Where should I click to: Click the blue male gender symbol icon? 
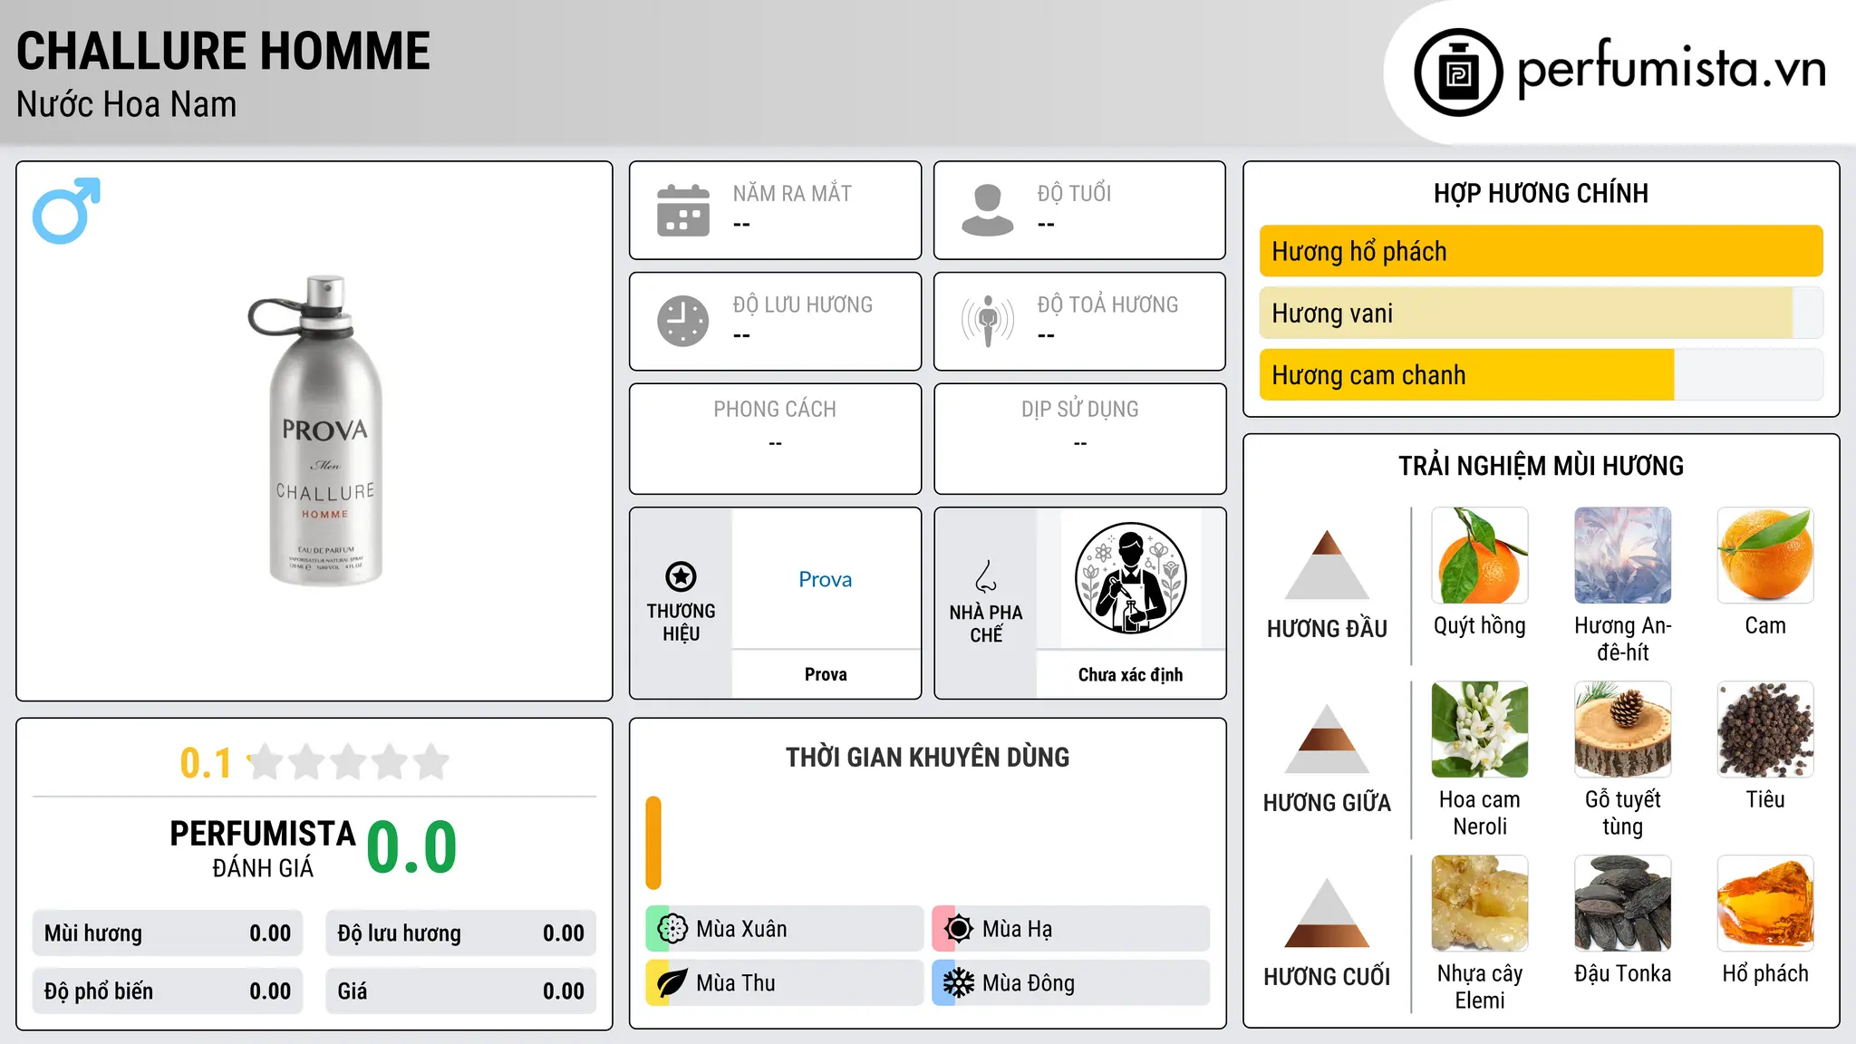tap(66, 210)
